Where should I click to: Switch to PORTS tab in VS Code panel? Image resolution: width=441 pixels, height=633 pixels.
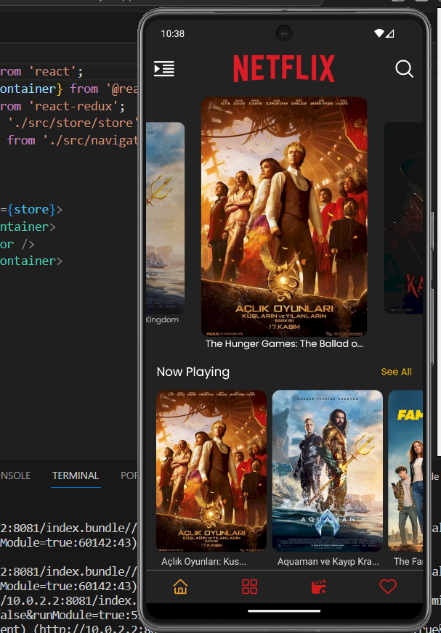point(129,475)
